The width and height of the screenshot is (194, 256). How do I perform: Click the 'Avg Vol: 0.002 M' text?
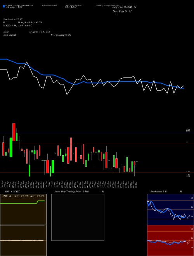125,7
